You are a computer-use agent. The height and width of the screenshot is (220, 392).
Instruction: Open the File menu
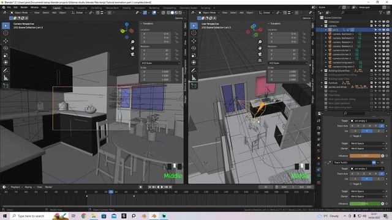pos(9,7)
